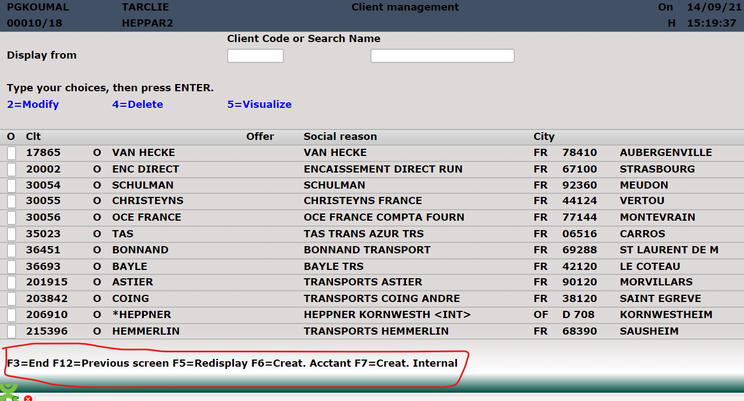Viewport: 744px width, 401px height.
Task: Click the Social reason column header
Action: 340,137
